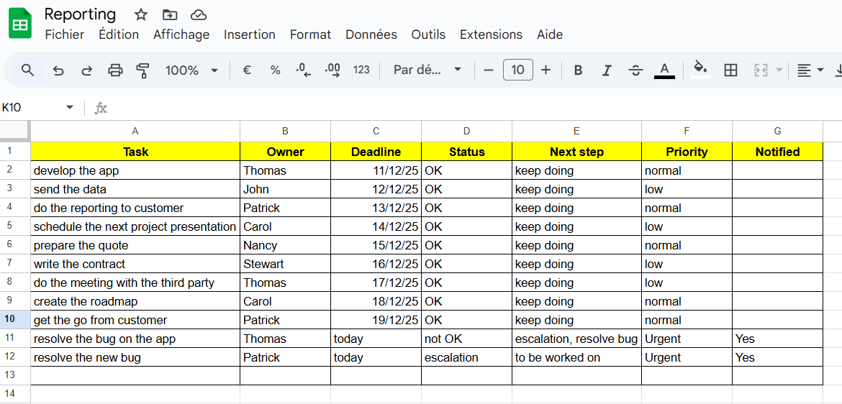The height and width of the screenshot is (404, 842).
Task: Expand the font family dropdown
Action: coord(427,70)
